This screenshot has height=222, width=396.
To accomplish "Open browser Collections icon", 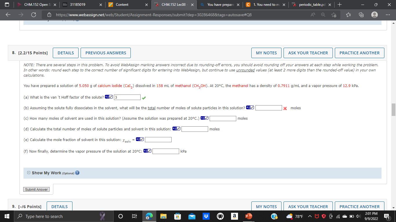I will (x=361, y=14).
